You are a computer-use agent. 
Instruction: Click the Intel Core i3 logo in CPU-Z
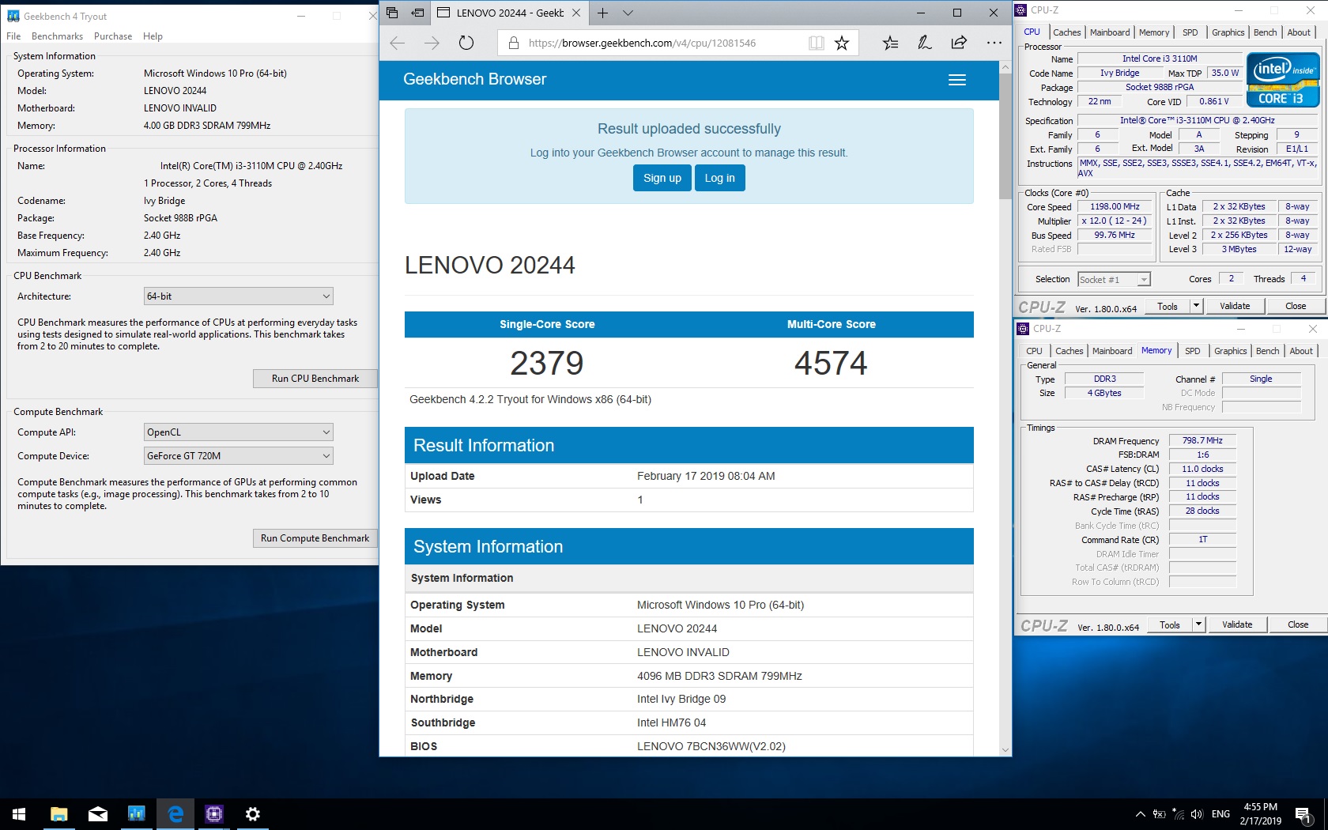[x=1283, y=79]
